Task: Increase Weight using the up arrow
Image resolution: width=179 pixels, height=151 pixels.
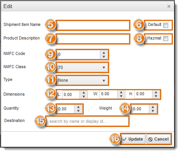Action: [153, 107]
